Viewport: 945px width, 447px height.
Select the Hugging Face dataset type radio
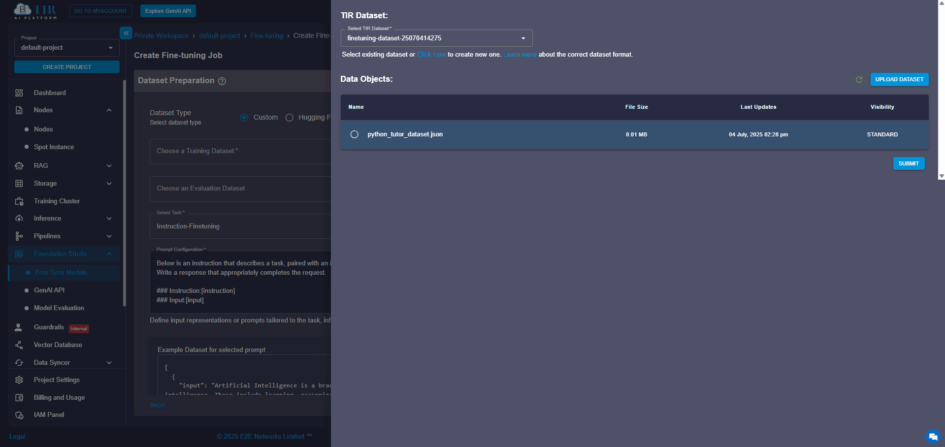pos(290,118)
